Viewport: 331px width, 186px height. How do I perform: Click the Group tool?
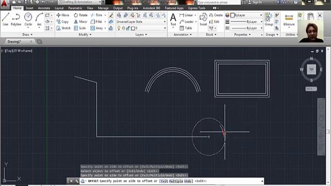click(269, 20)
